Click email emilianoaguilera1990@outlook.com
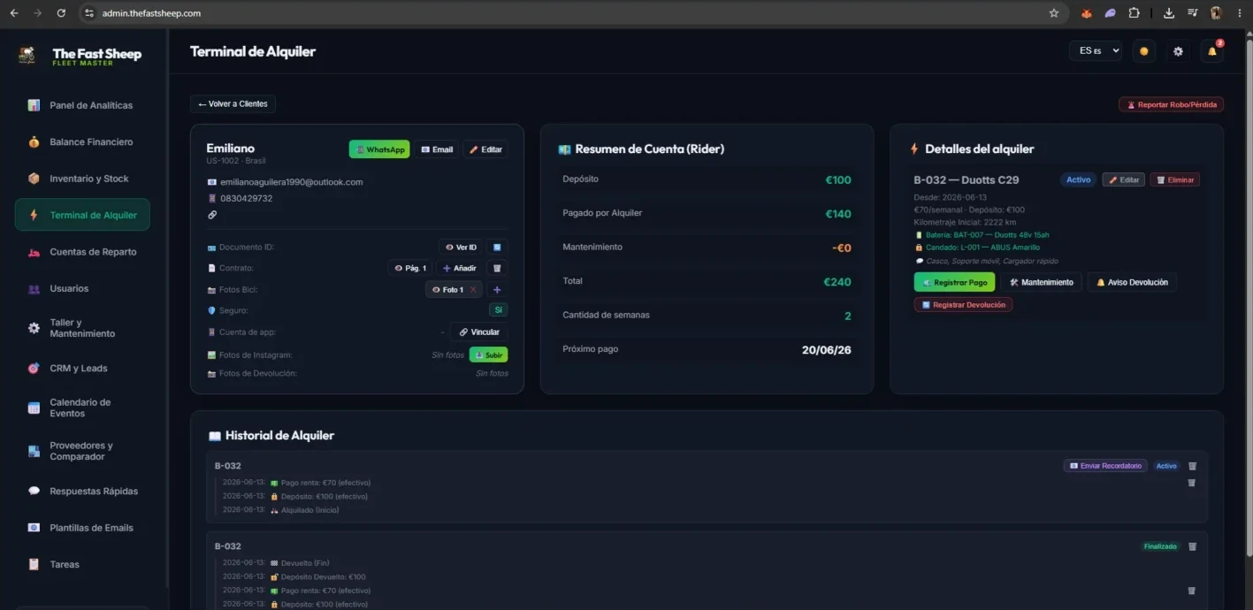 (292, 182)
